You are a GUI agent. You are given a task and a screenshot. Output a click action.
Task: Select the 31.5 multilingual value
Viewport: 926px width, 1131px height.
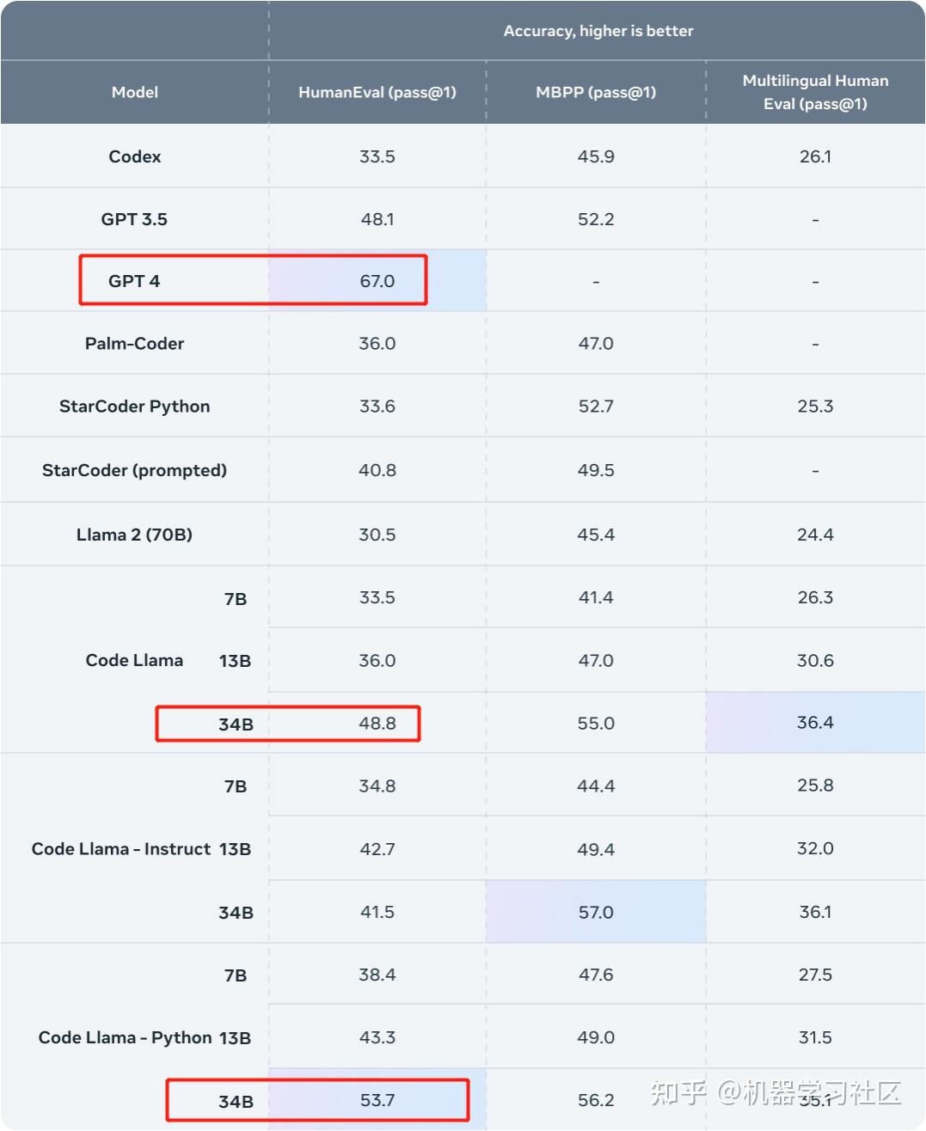pos(815,1037)
